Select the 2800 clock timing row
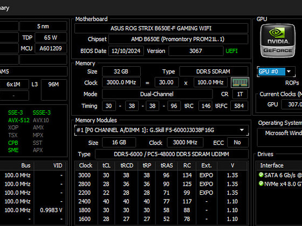The height and width of the screenshot is (226, 302). [161, 184]
